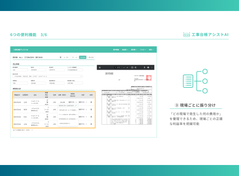Viewport: 239px width, 176px height.
Task: Go to the previous invoice arrow button
Action: click(x=66, y=57)
